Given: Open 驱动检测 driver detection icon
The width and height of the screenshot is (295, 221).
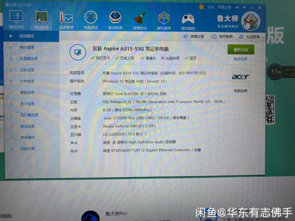Looking at the screenshot, I should click(x=115, y=20).
